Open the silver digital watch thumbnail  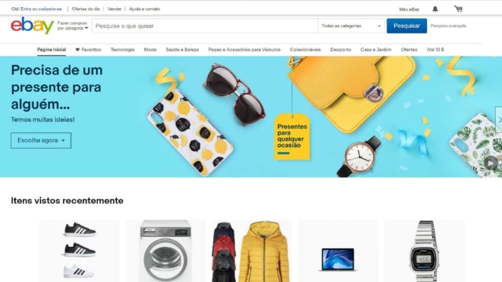424,250
